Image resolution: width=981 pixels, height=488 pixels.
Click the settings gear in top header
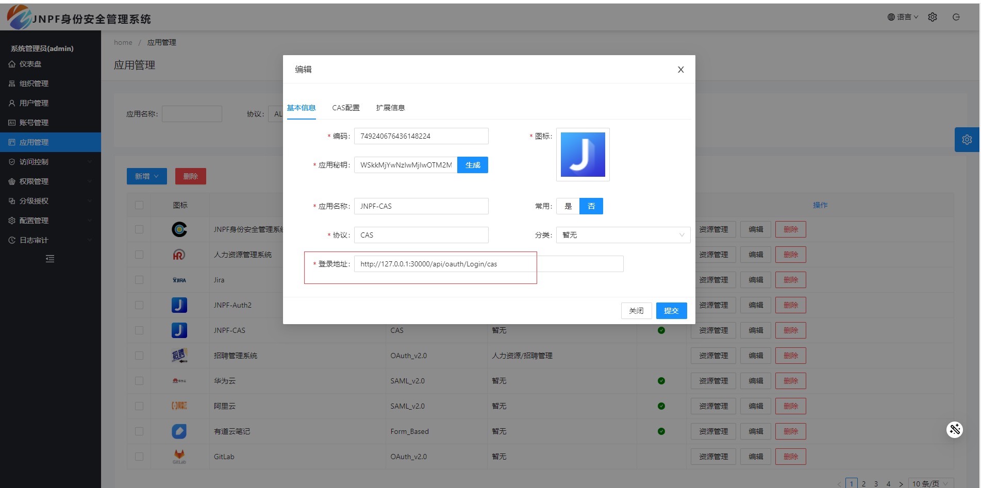932,17
